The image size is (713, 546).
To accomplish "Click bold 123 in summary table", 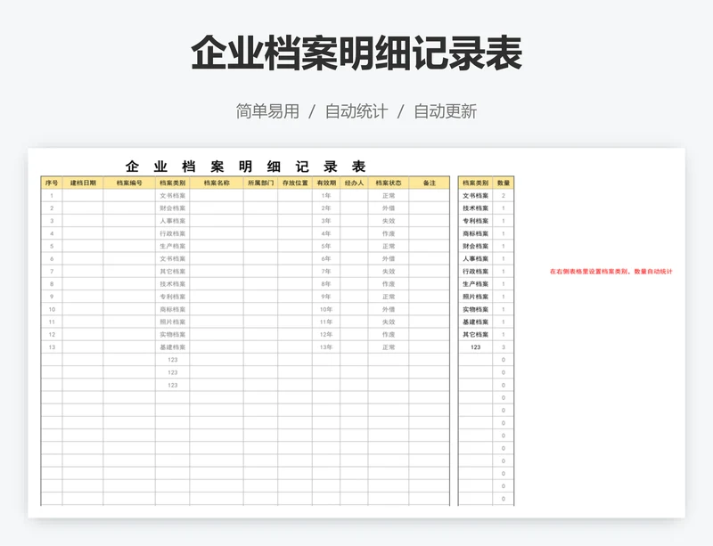I will (x=475, y=347).
